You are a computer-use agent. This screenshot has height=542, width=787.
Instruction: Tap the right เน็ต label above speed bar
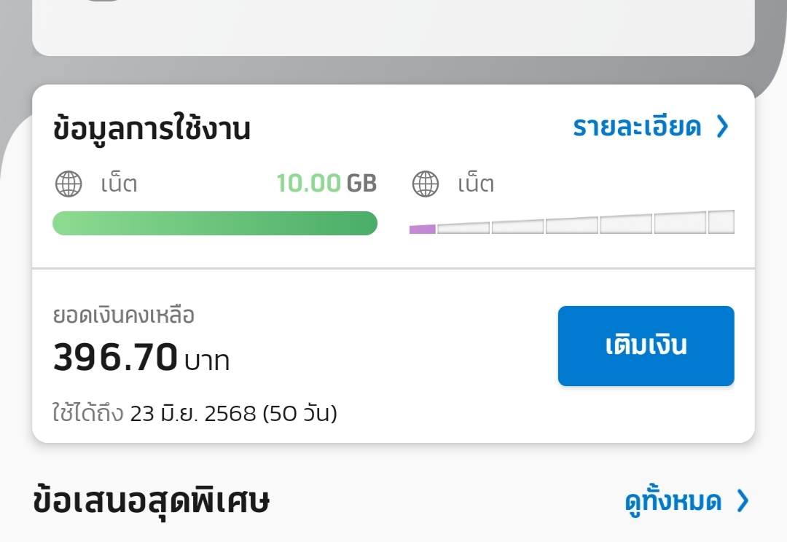click(476, 184)
